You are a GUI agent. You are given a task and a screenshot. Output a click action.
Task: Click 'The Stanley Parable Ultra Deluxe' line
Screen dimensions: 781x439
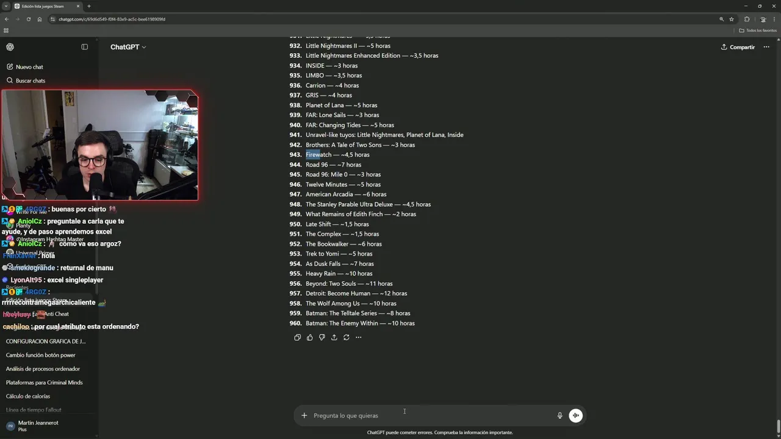(x=368, y=204)
